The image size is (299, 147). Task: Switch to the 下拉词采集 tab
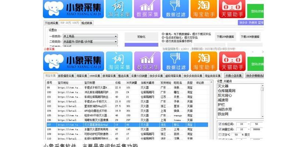pyautogui.click(x=51, y=23)
